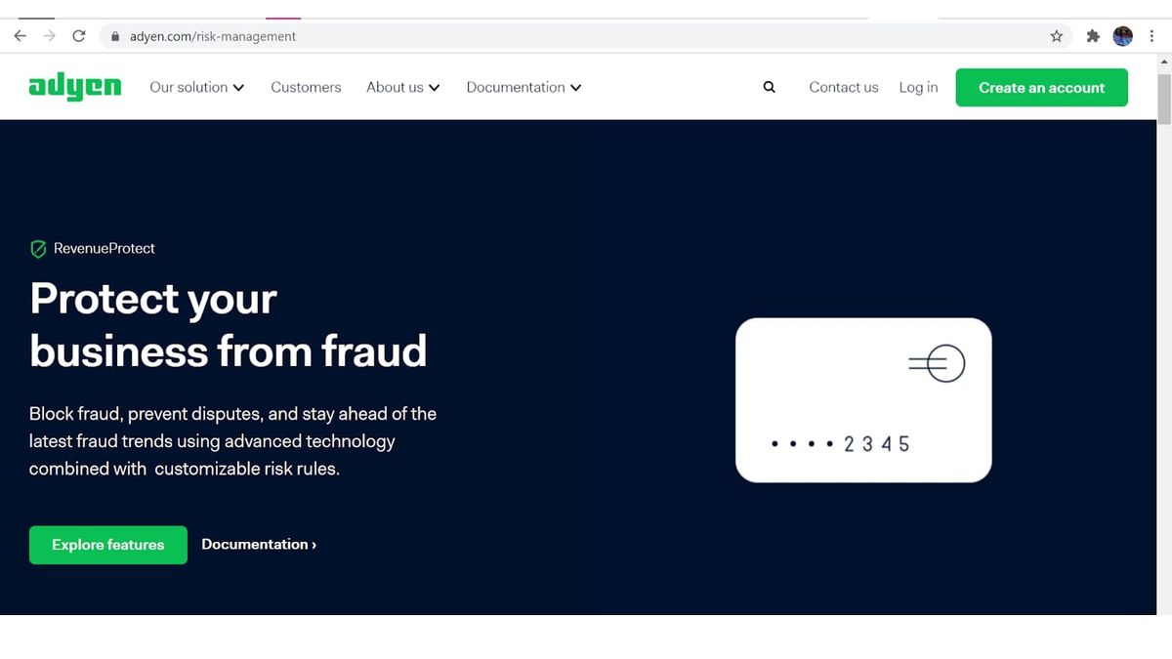This screenshot has width=1172, height=659.
Task: Reload the current page
Action: (x=79, y=35)
